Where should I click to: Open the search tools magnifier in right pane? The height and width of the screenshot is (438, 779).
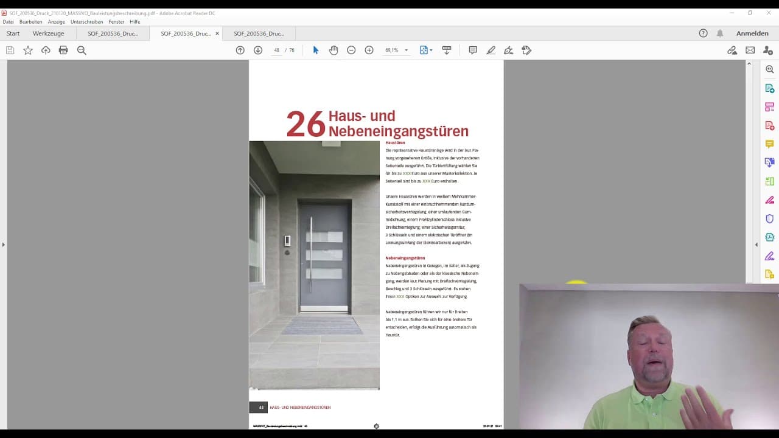[x=770, y=69]
